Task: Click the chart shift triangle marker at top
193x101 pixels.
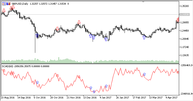Action: (x=143, y=2)
